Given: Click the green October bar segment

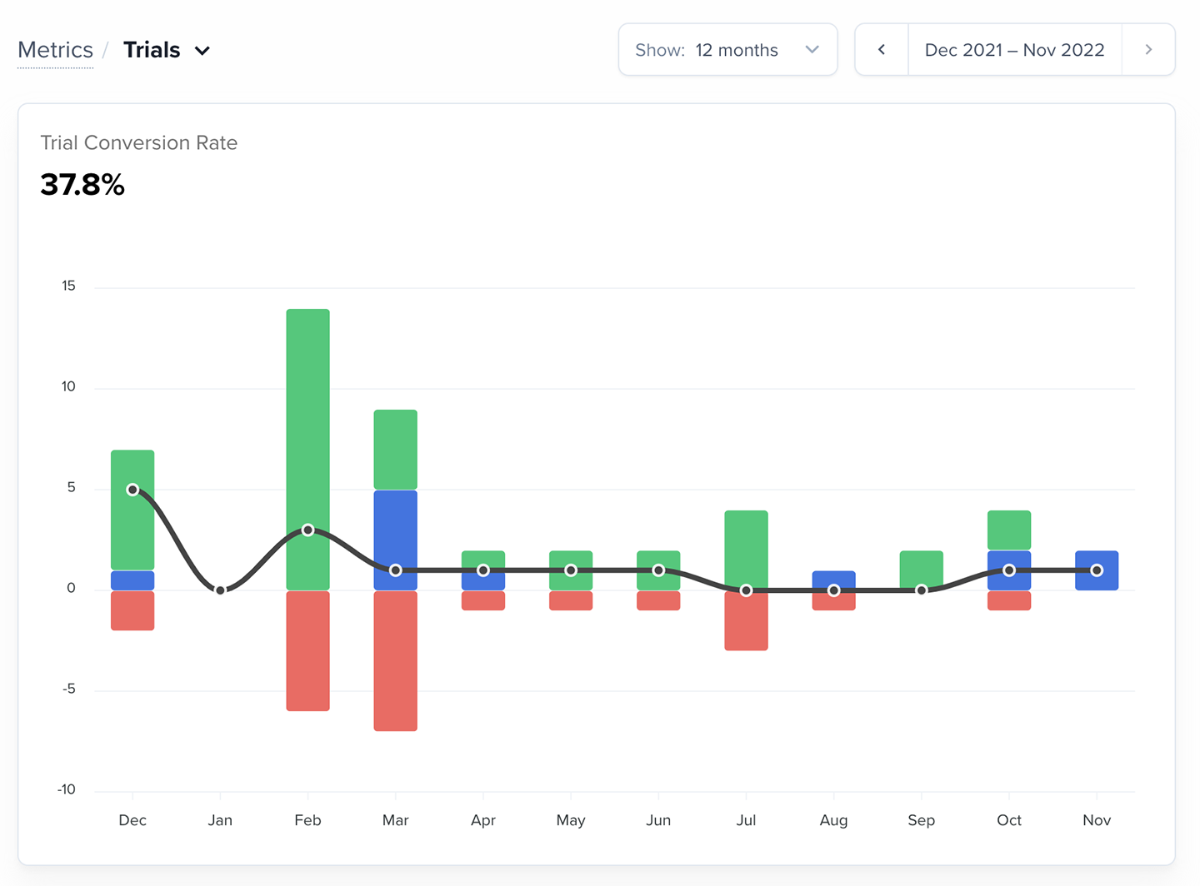Looking at the screenshot, I should point(1009,530).
